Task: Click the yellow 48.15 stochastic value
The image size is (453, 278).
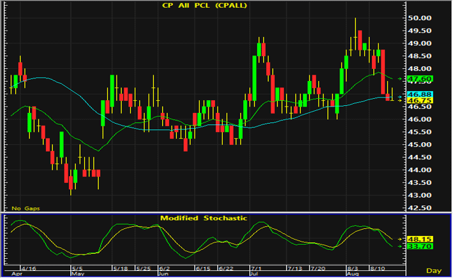Action: tap(420, 239)
